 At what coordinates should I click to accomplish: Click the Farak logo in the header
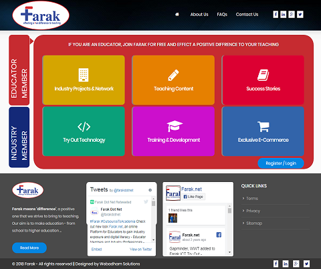41,15
